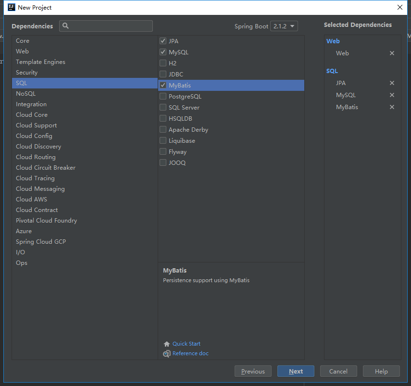Viewport: 411px width, 386px height.
Task: Select the Cloud Messaging category
Action: (85, 189)
